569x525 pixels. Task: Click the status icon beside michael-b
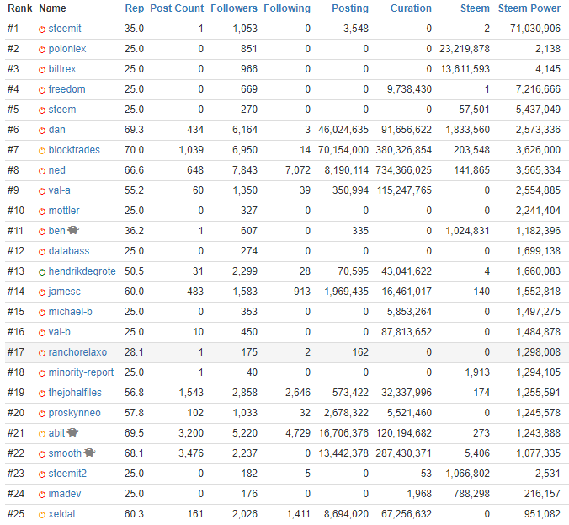click(x=42, y=313)
